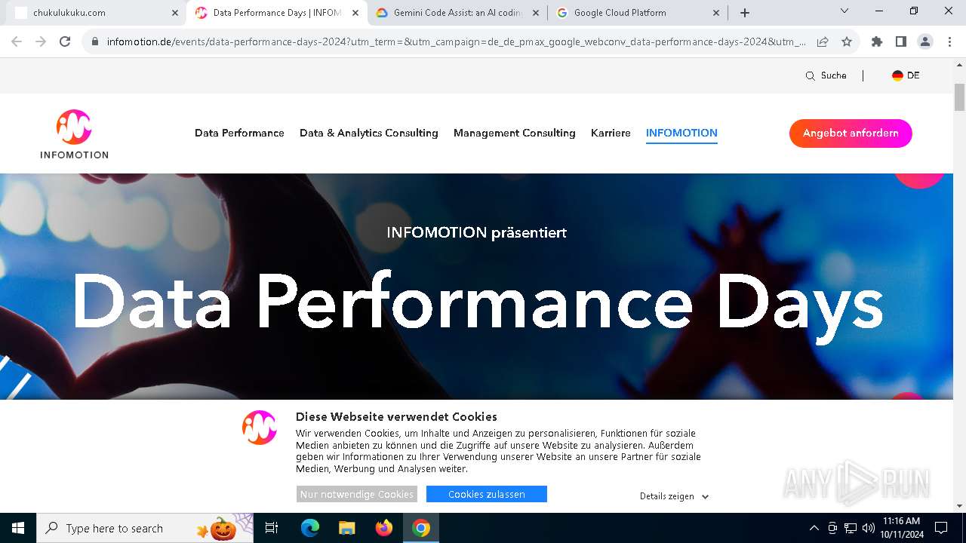The height and width of the screenshot is (543, 966).
Task: Click the scrollbar up arrow
Action: click(959, 65)
